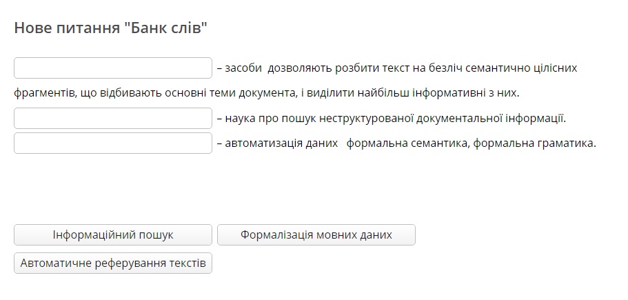Image resolution: width=628 pixels, height=300 pixels.
Task: Click the text "автоматизація даних"
Action: pos(281,143)
